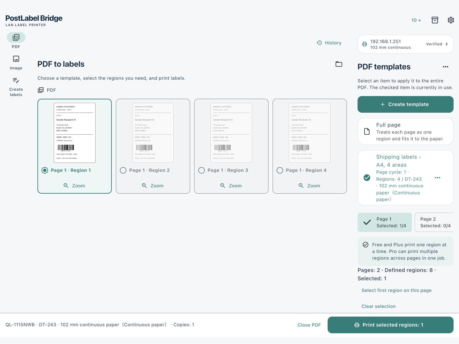Zoom into Region 4 preview

tap(309, 186)
